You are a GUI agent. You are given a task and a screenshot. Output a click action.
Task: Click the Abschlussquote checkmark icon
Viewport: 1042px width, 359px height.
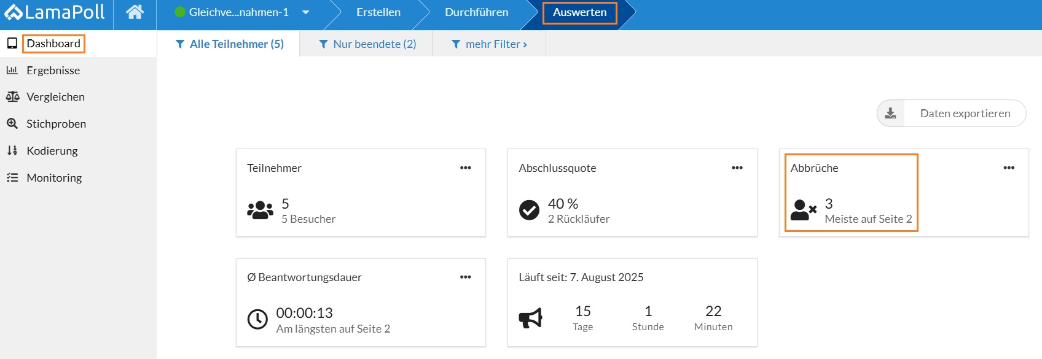(x=529, y=210)
